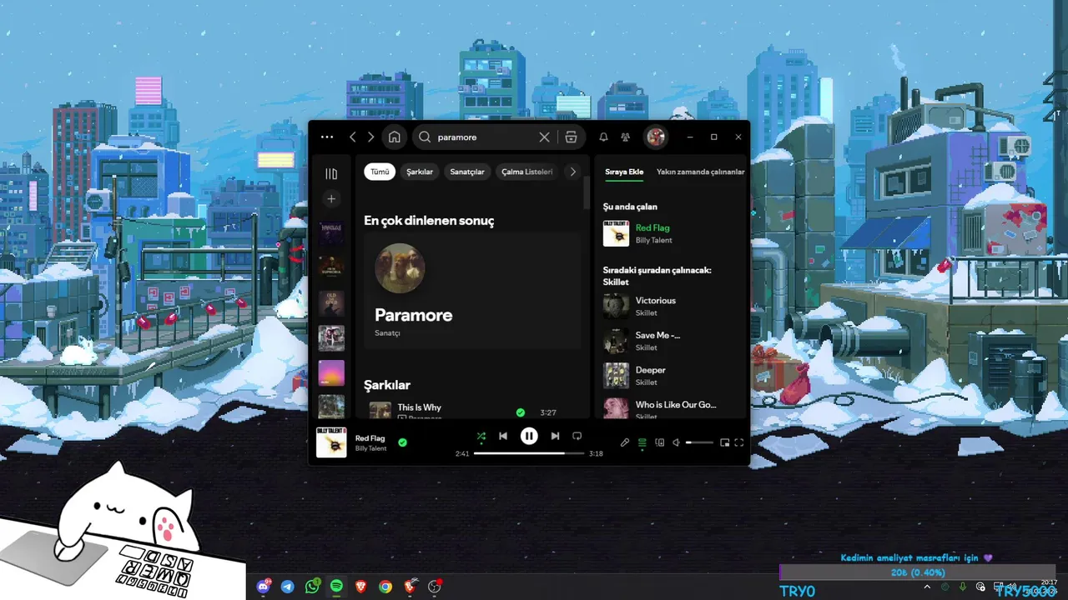1068x600 pixels.
Task: Enter full screen mode
Action: point(739,442)
